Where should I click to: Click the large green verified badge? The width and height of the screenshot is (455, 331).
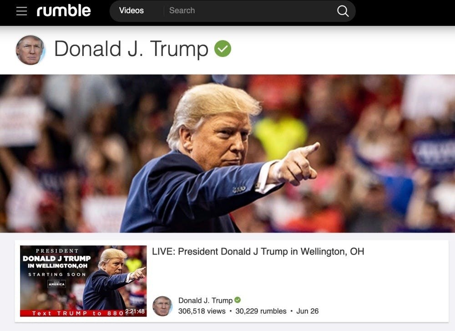pos(222,48)
